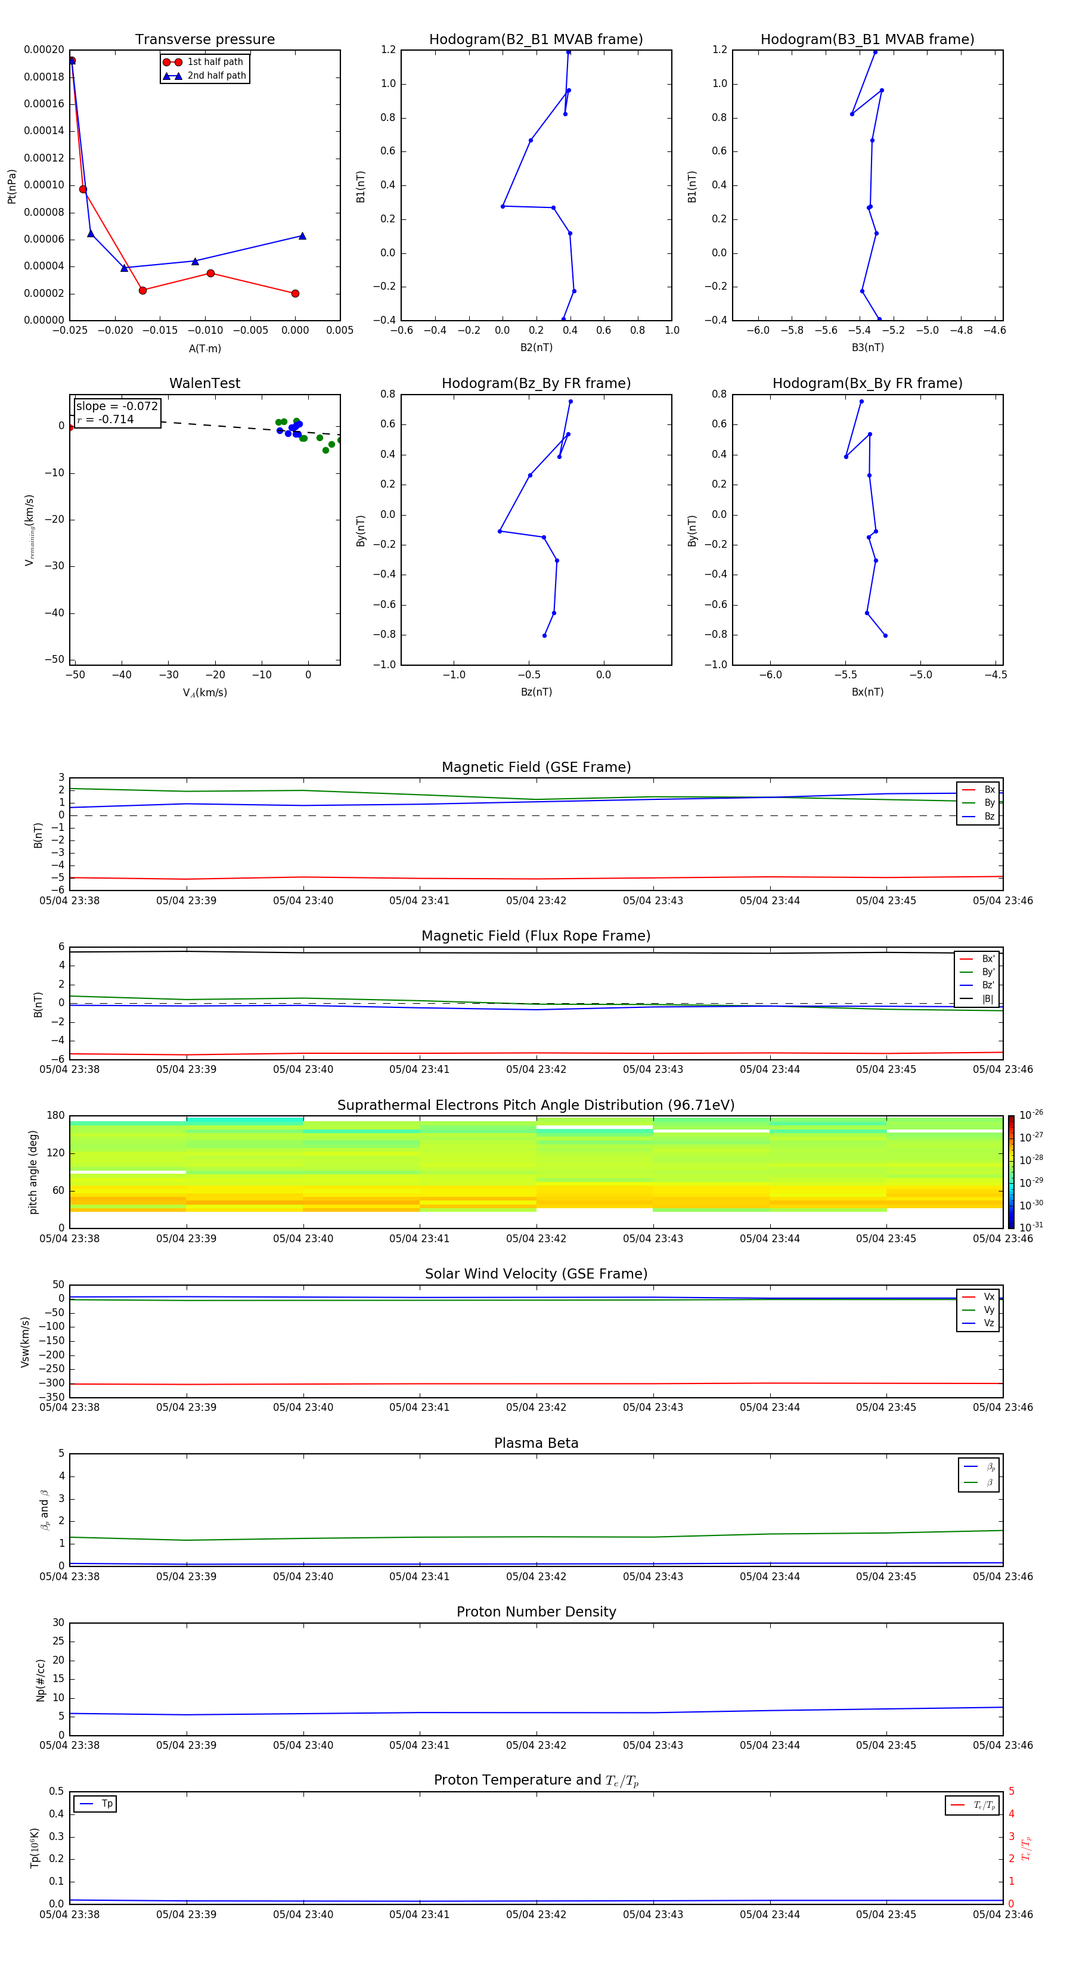The width and height of the screenshot is (1073, 1967).
Task: Click 'Vsw(km/s)' axis label
Action: point(24,1342)
